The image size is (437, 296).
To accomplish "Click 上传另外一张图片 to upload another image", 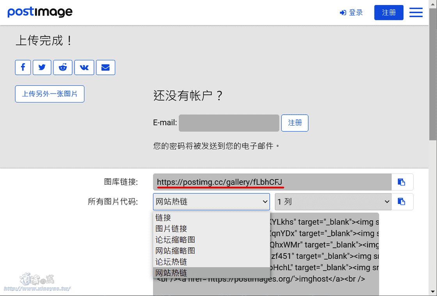I will click(50, 94).
